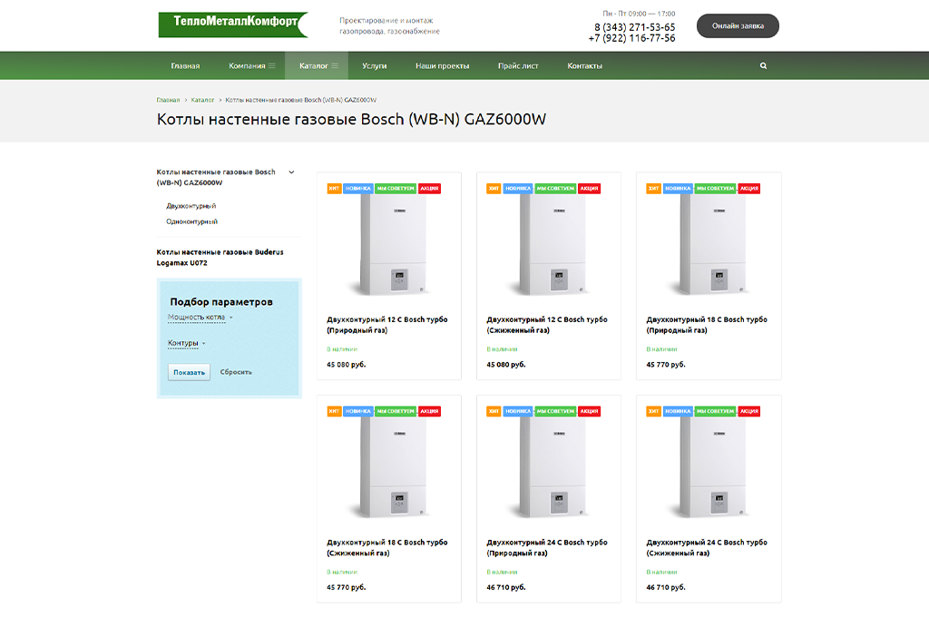Click ХИТ badge on 12 C Сжиженный газ card
929x617 pixels.
coord(494,189)
